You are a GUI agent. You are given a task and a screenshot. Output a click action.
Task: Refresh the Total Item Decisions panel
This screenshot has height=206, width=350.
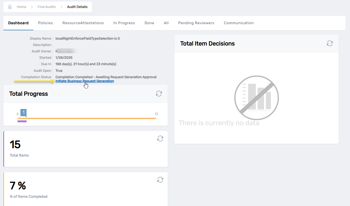[x=330, y=44]
